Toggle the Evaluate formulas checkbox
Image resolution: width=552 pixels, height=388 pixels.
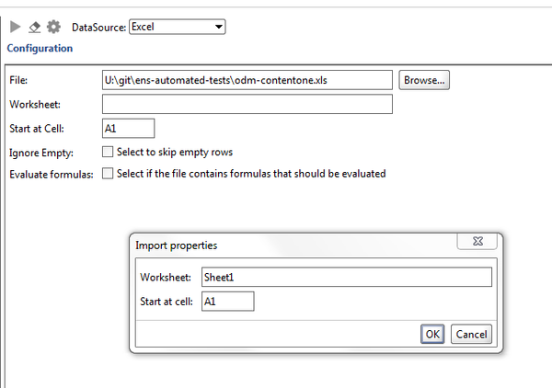tap(108, 173)
